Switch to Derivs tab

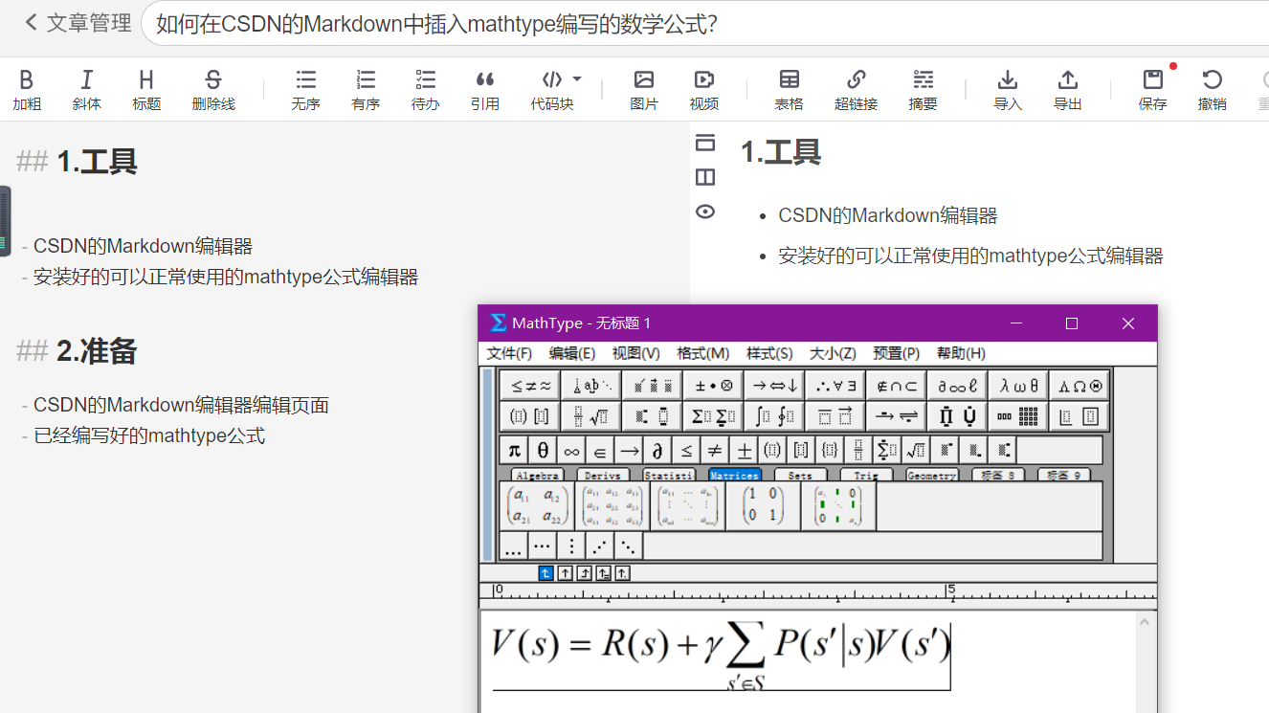(602, 475)
